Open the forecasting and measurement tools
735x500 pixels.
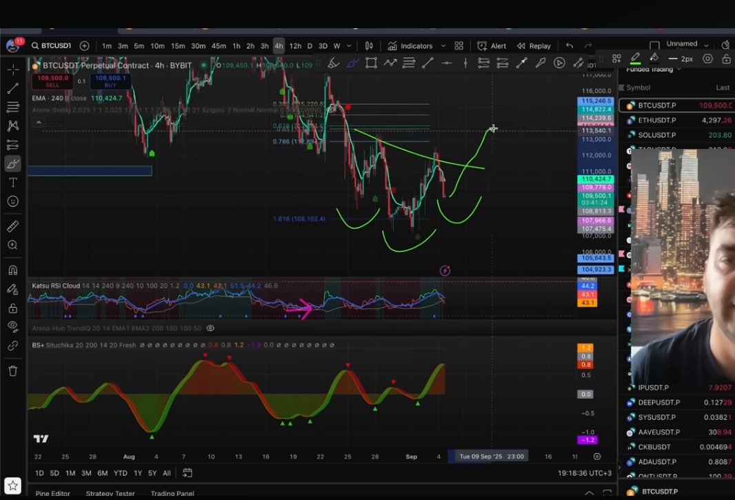point(12,145)
